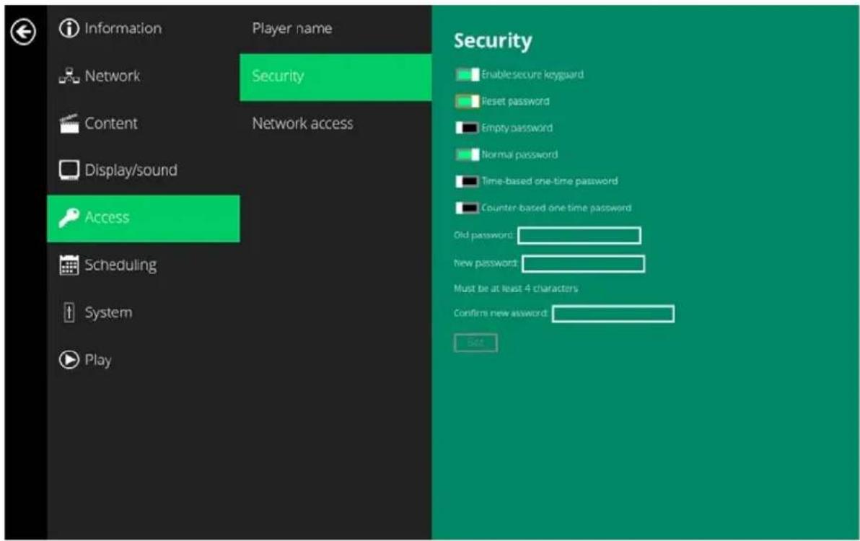
Task: Click the Old password field
Action: 579,236
